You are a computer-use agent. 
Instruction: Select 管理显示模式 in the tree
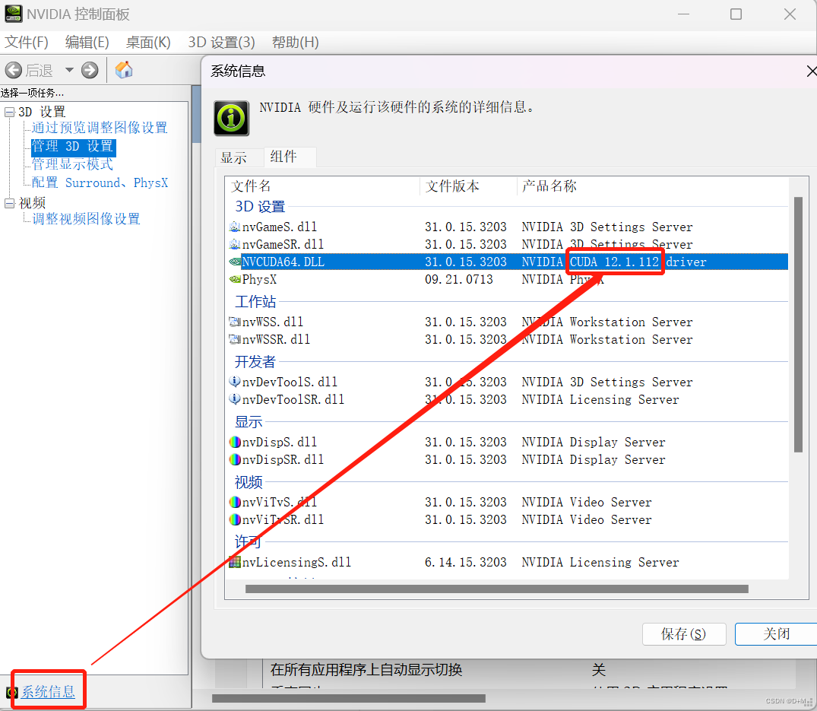(x=72, y=164)
